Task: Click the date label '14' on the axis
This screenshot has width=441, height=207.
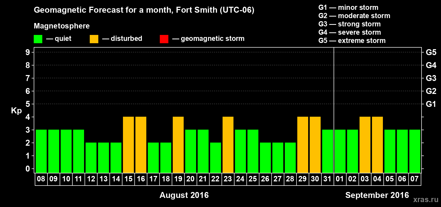Action: tap(116, 179)
